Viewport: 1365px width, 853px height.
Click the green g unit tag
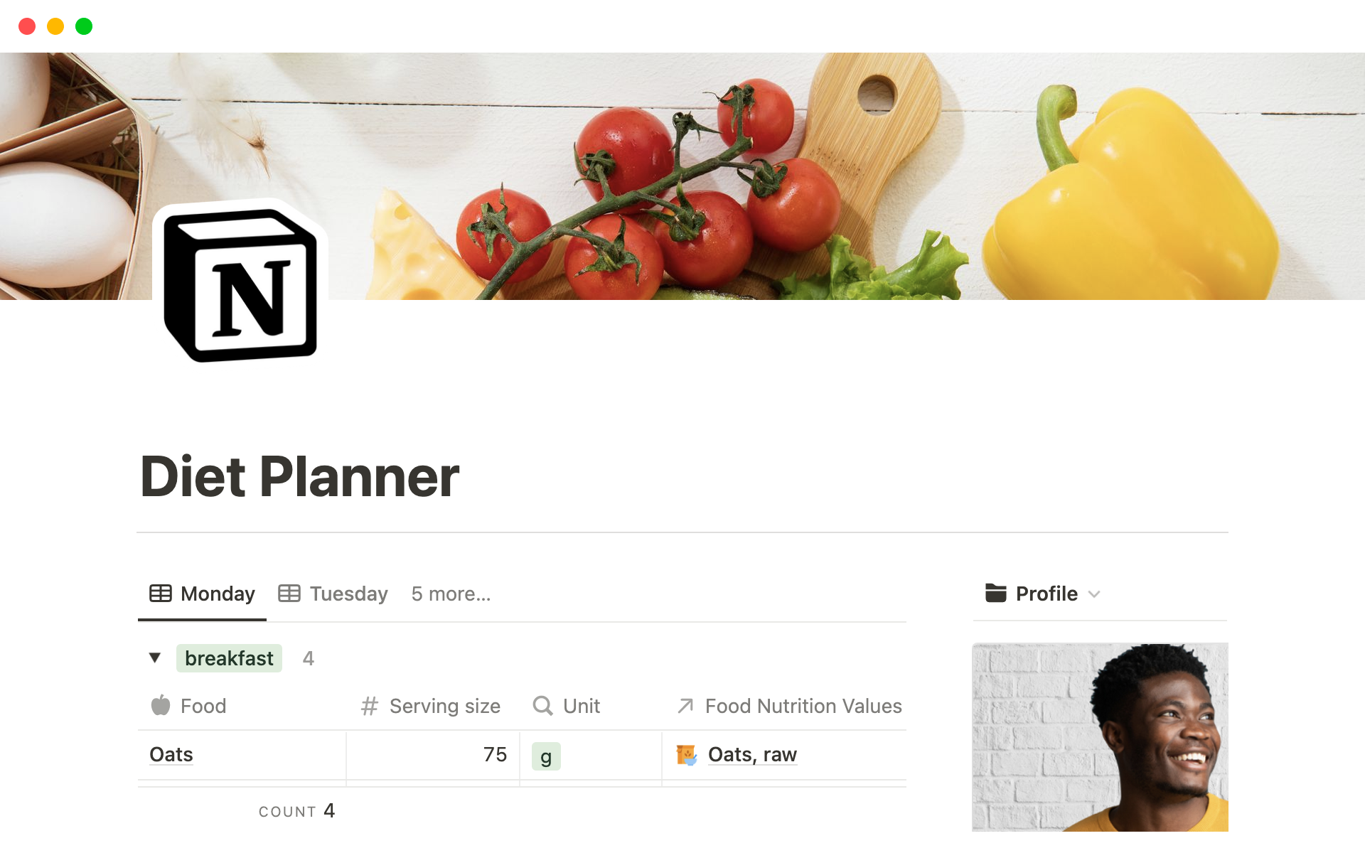(x=546, y=756)
